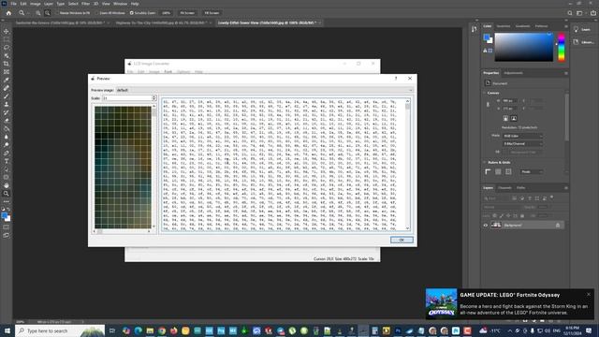Switch to the Swatches tab

click(504, 26)
